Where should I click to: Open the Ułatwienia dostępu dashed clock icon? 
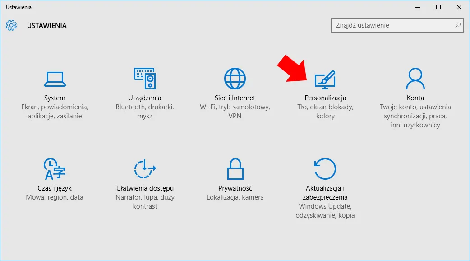pyautogui.click(x=145, y=169)
